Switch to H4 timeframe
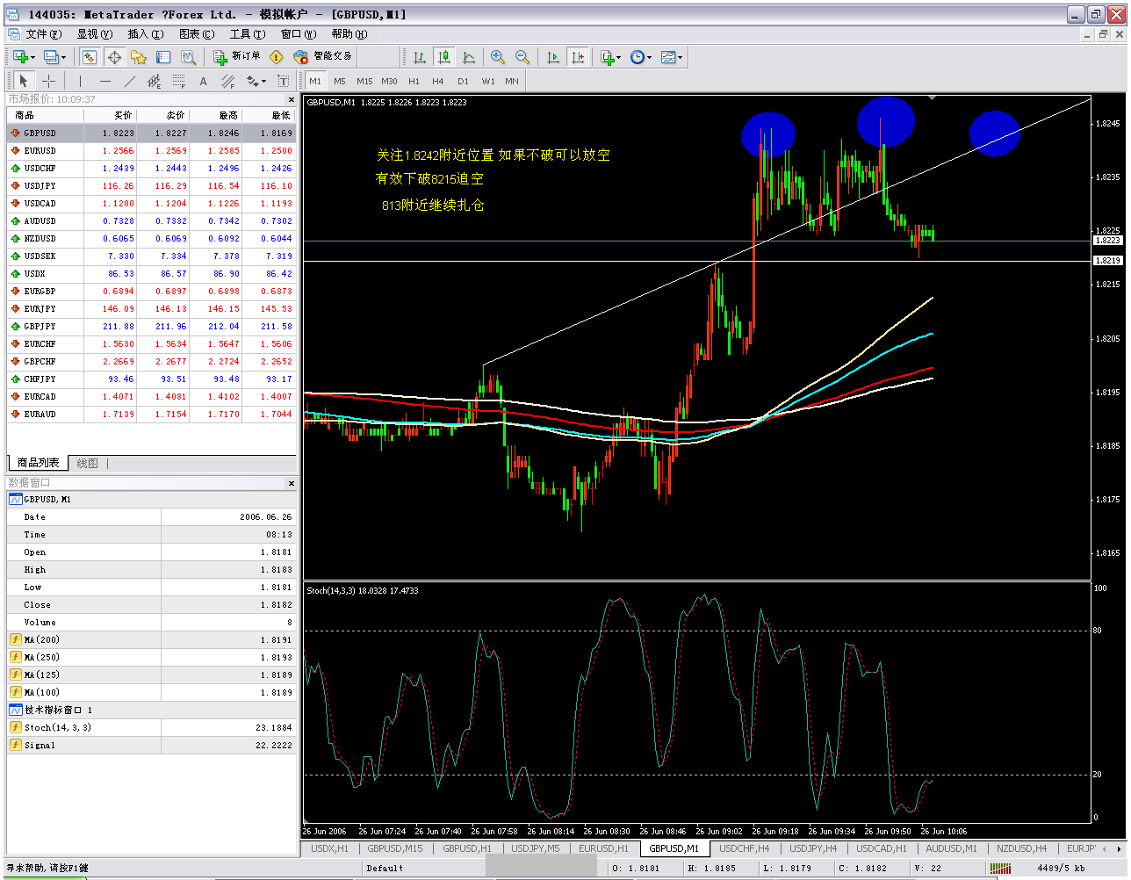1131x880 pixels. click(x=438, y=81)
